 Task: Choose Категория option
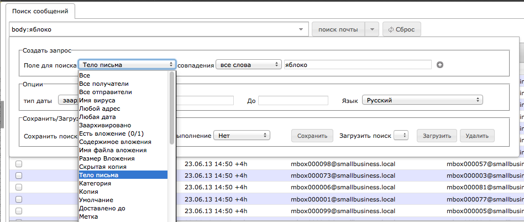tap(123, 183)
